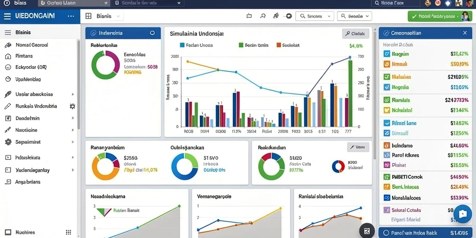
Task: Click the Cladak button on chart card
Action: pyautogui.click(x=356, y=34)
